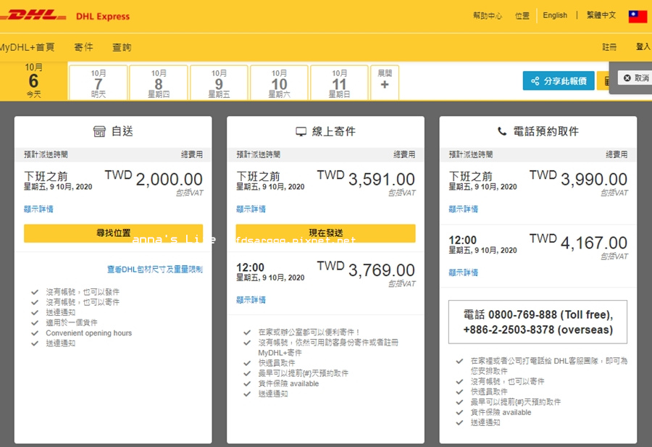Click the X icon on 取消

click(627, 78)
